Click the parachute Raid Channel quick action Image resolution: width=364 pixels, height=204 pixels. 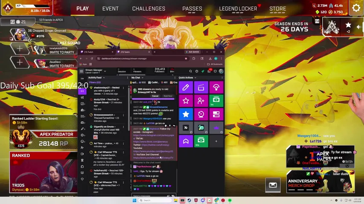[216, 87]
